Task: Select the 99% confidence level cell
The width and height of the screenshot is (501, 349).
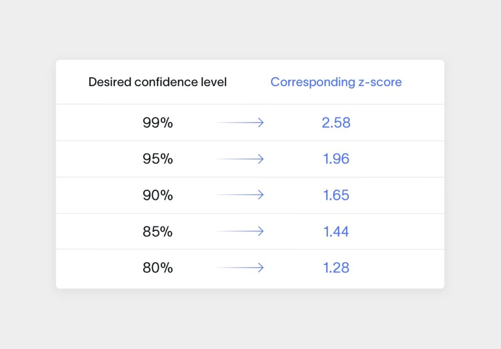Action: [158, 123]
